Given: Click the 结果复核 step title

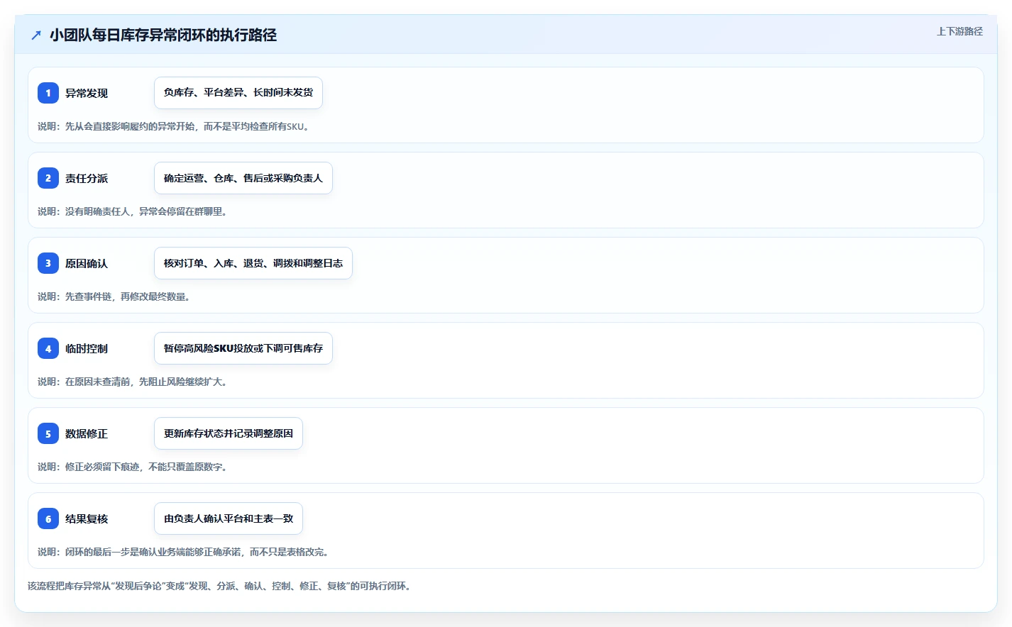Looking at the screenshot, I should coord(87,518).
